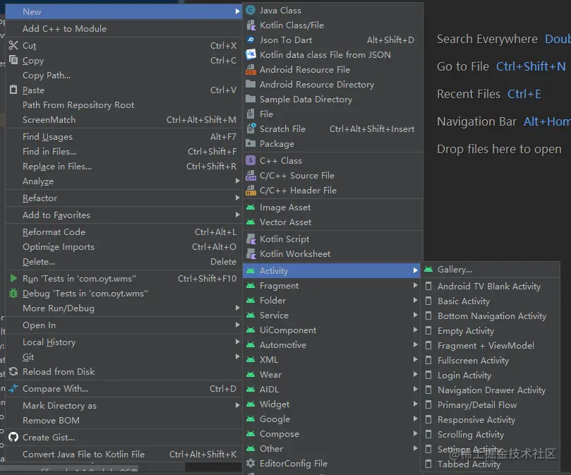Select Empty Activity template
Viewport: 571px width, 475px height.
click(490, 331)
